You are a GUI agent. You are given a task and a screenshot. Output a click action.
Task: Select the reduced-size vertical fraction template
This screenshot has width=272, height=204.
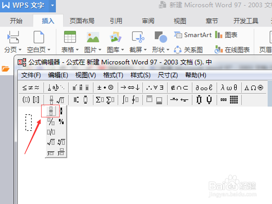click(61, 111)
